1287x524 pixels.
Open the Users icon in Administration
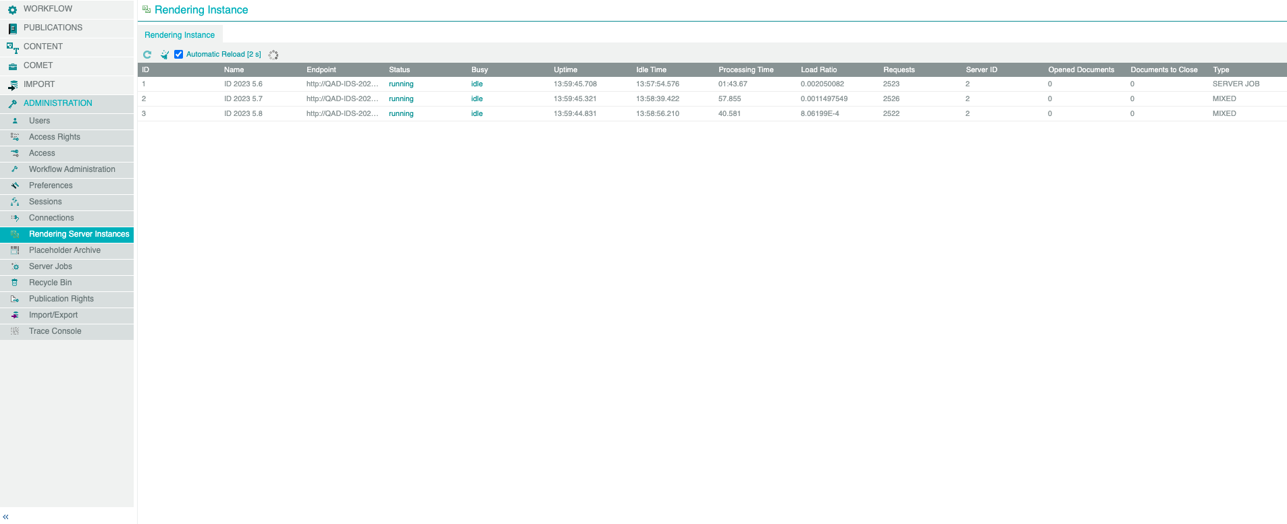15,121
